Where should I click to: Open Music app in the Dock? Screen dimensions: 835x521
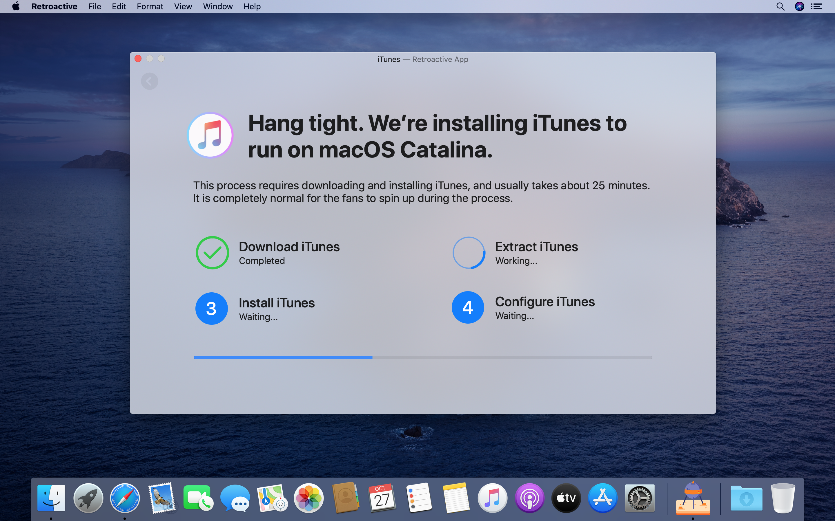pos(492,498)
